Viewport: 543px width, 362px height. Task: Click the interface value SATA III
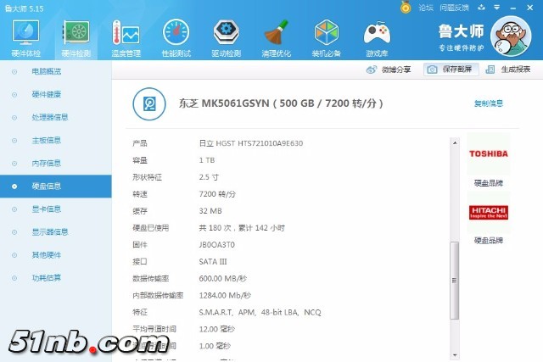click(x=213, y=262)
